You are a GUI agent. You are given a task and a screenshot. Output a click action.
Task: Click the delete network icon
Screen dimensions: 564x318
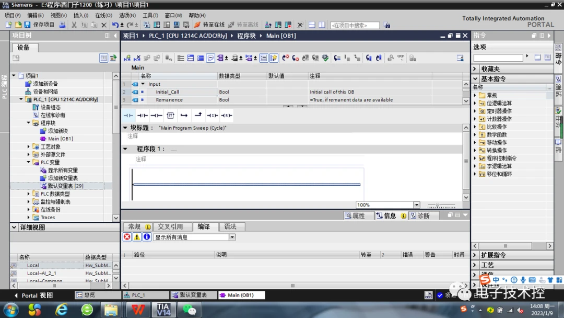click(x=137, y=58)
